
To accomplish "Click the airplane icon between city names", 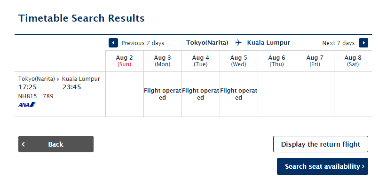I will (x=238, y=43).
